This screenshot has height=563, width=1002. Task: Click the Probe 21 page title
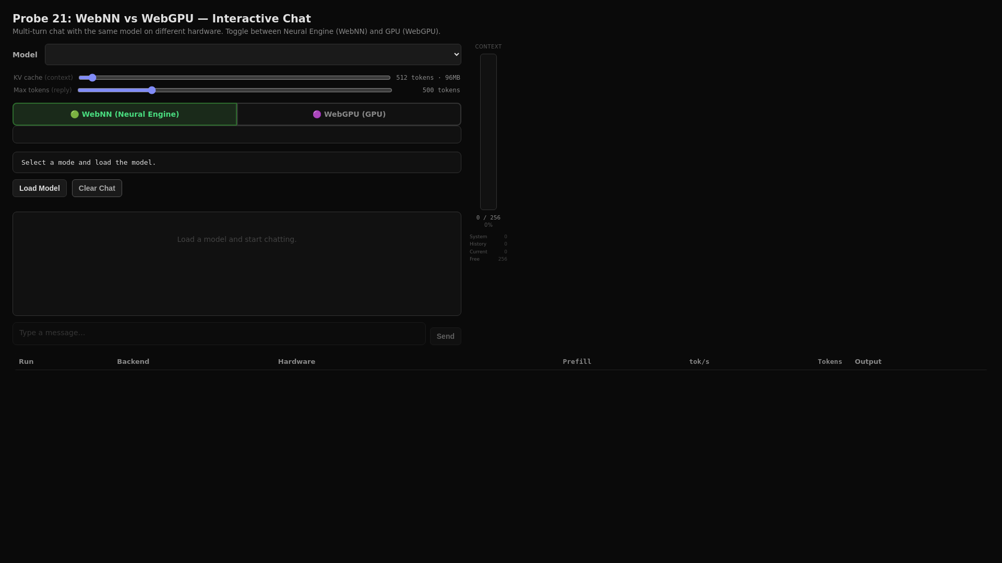[x=162, y=19]
